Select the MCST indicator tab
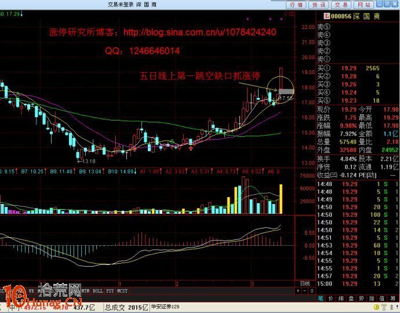This screenshot has height=313, width=400. point(122,291)
